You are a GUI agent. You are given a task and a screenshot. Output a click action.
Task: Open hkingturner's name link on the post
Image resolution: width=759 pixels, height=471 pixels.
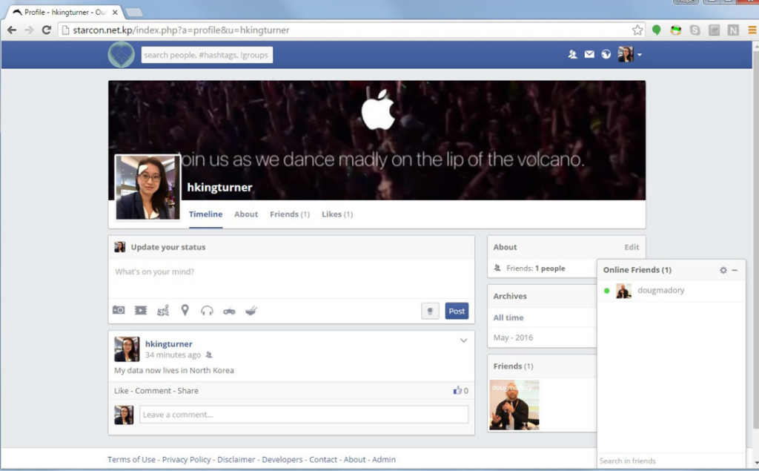[x=169, y=343]
